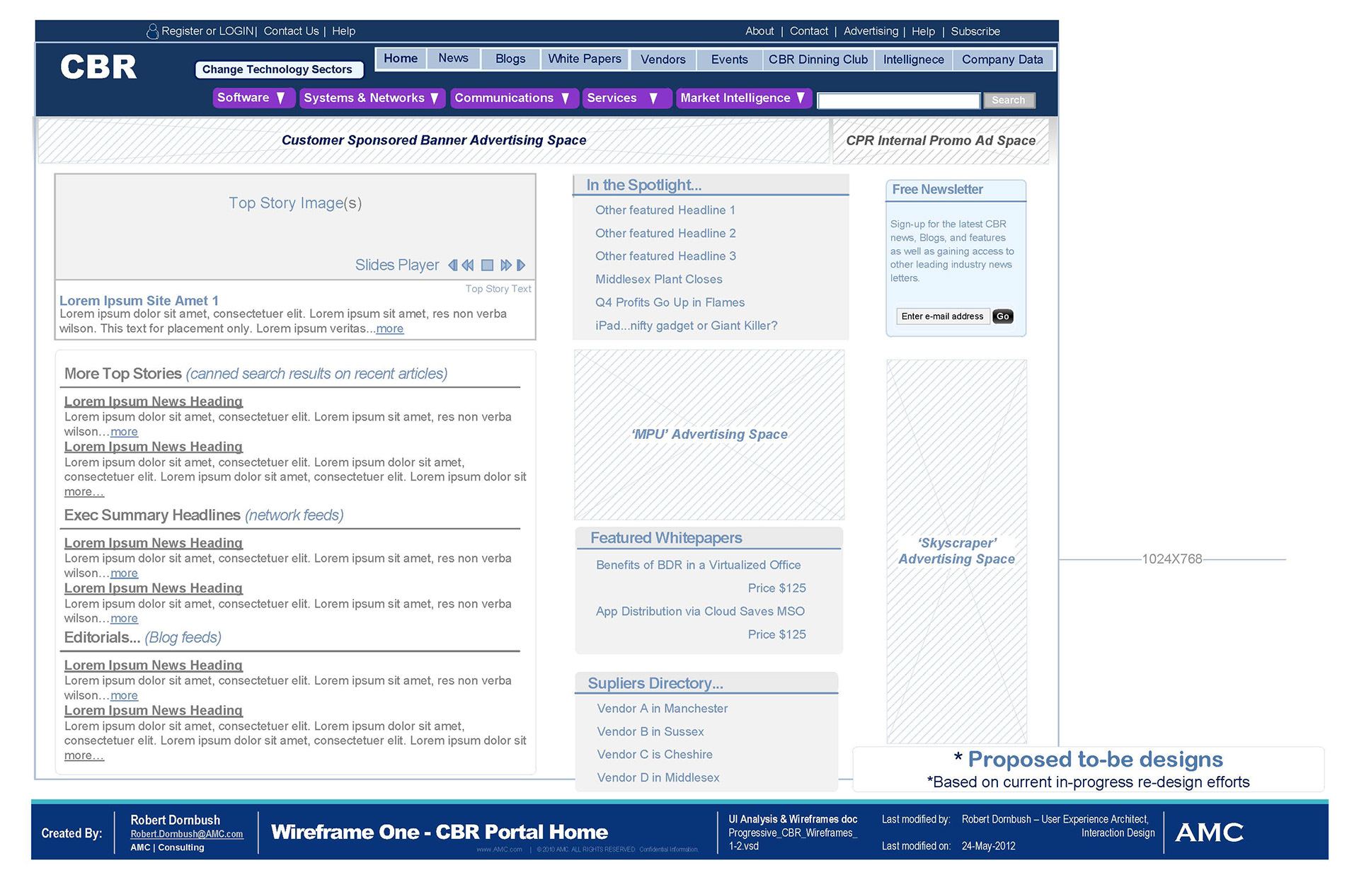The image size is (1359, 880).
Task: Click the CBR logo
Action: [x=98, y=67]
